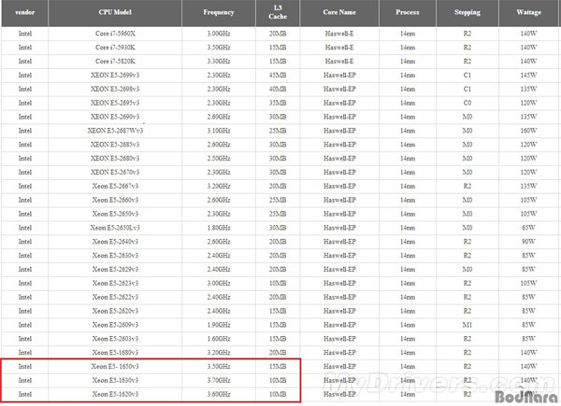Click the CPU Model column header
The height and width of the screenshot is (406, 561).
click(115, 12)
